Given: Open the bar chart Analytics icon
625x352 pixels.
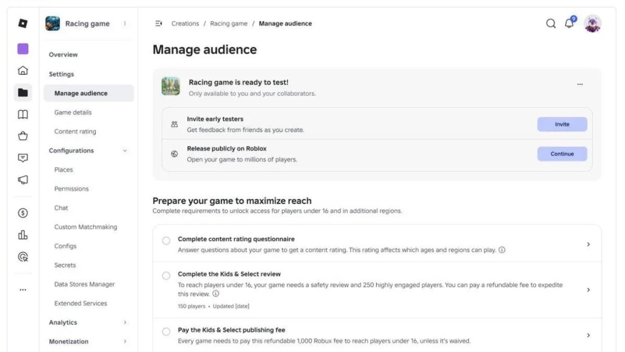Looking at the screenshot, I should [23, 235].
